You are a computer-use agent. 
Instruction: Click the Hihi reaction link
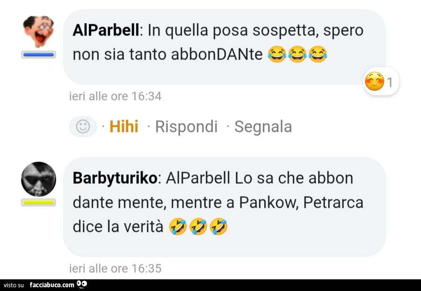coord(124,126)
